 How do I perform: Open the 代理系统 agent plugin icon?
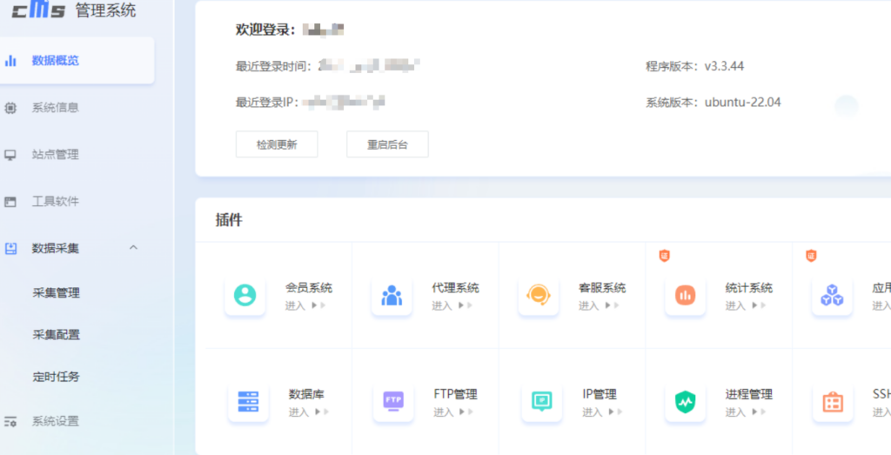pyautogui.click(x=392, y=296)
